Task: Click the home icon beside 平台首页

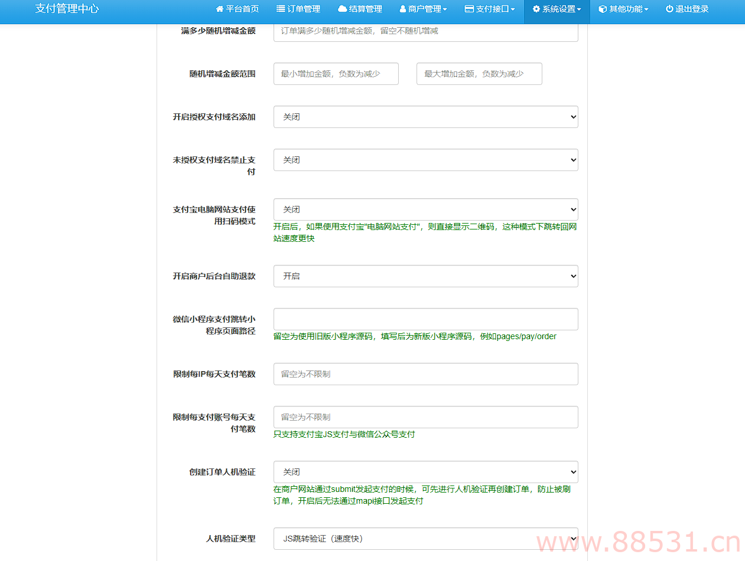Action: (x=220, y=9)
